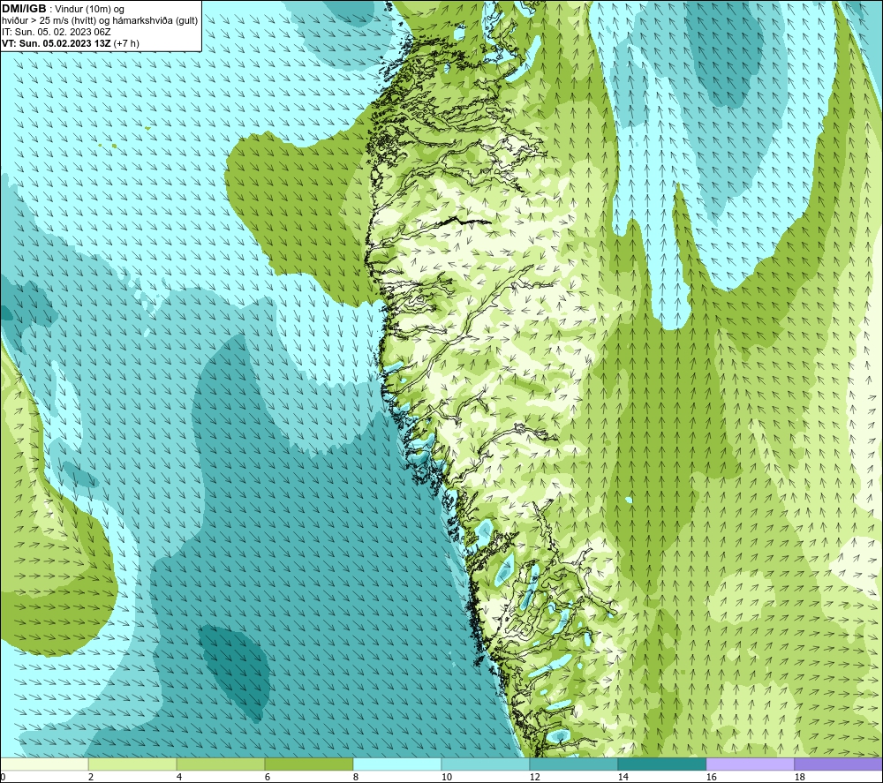Click the '6' label on the wind scale
This screenshot has width=883, height=783.
[268, 778]
